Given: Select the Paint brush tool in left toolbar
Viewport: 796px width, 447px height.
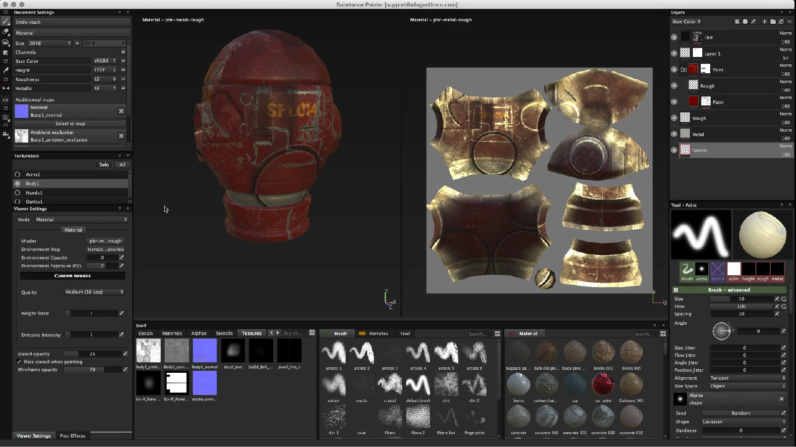Looking at the screenshot, I should pyautogui.click(x=6, y=21).
